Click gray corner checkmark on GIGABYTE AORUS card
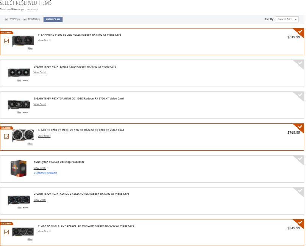This screenshot has height=246, width=306. (x=300, y=191)
